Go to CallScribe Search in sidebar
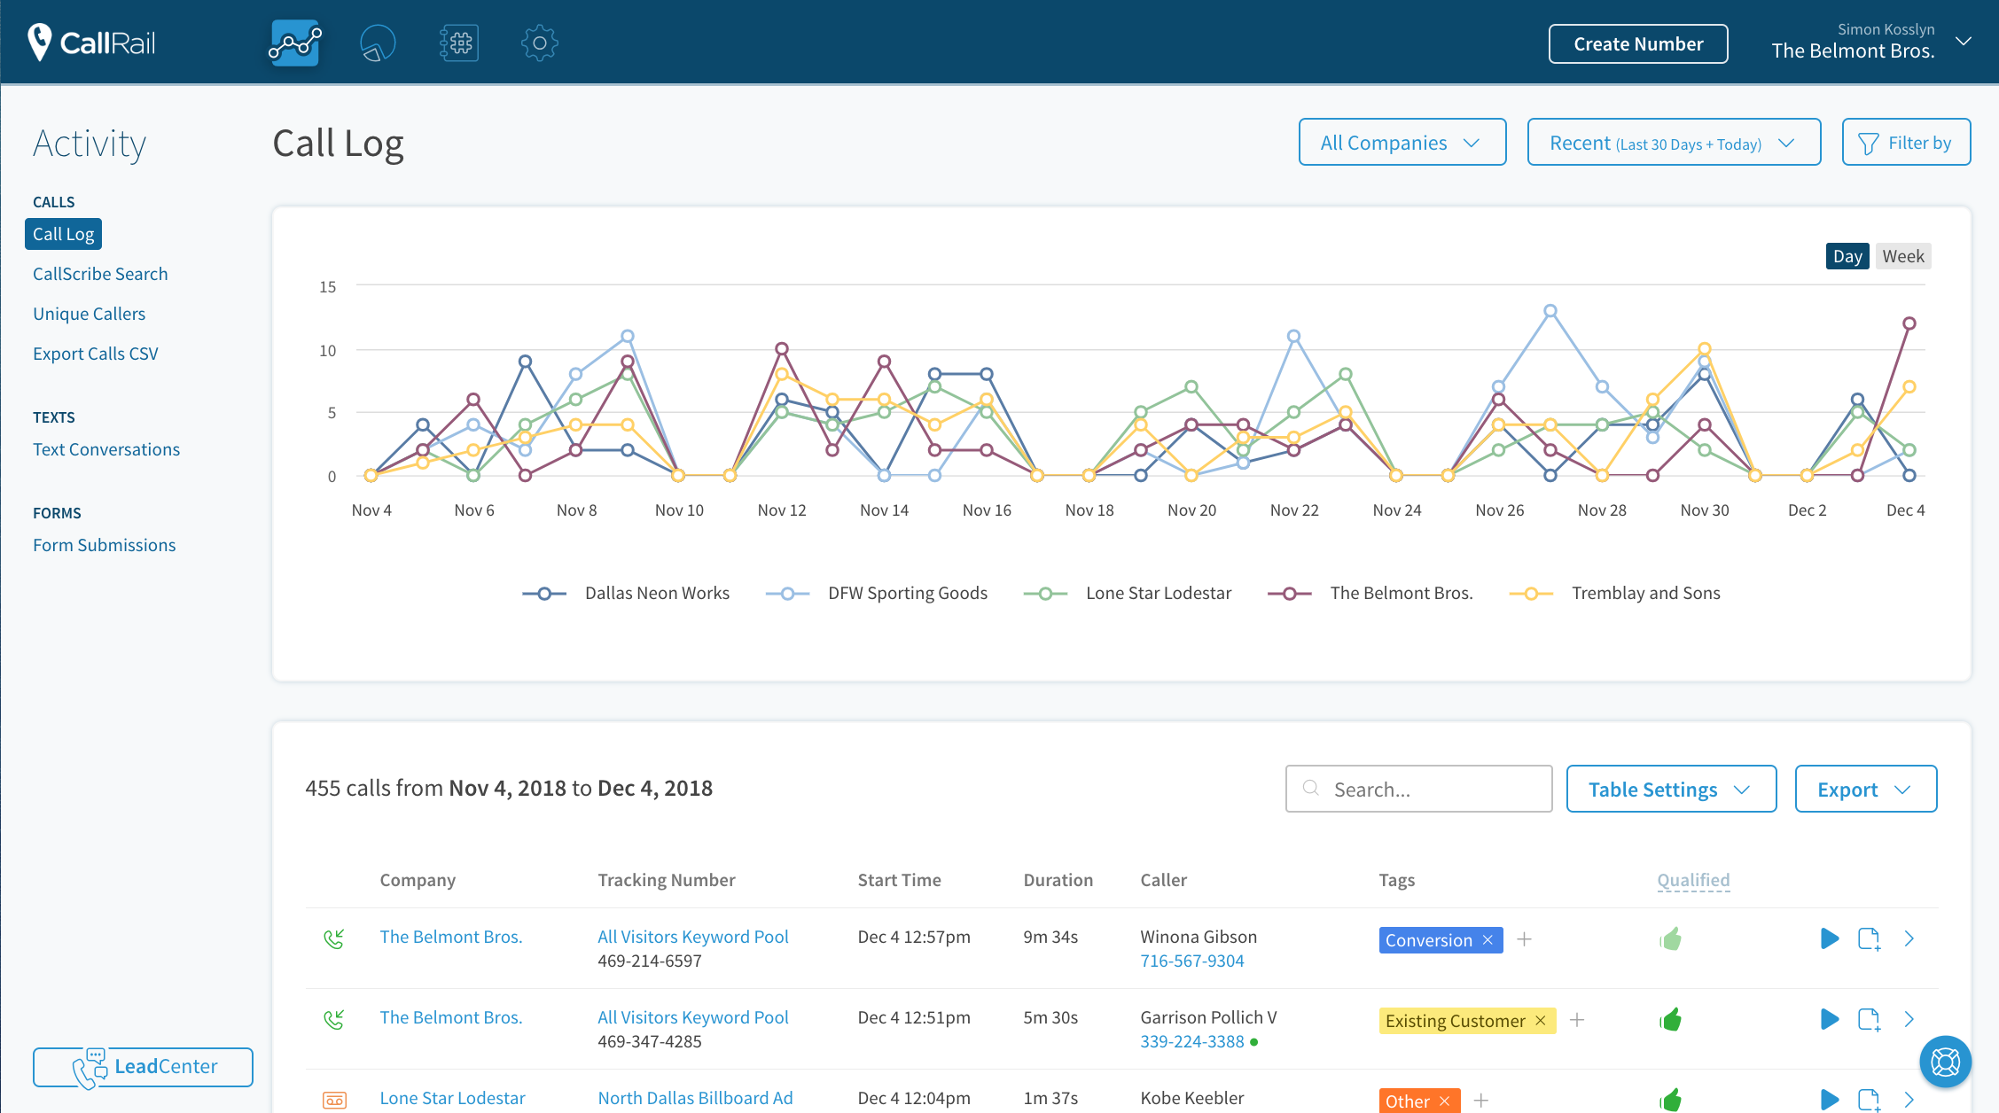Image resolution: width=1999 pixels, height=1113 pixels. pos(100,274)
